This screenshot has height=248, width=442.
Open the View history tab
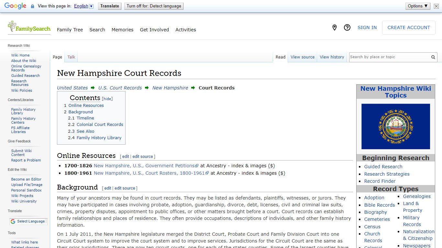tap(332, 57)
